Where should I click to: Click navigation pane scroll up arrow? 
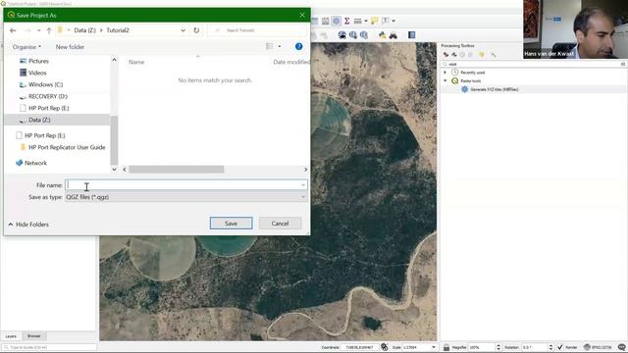[x=114, y=60]
